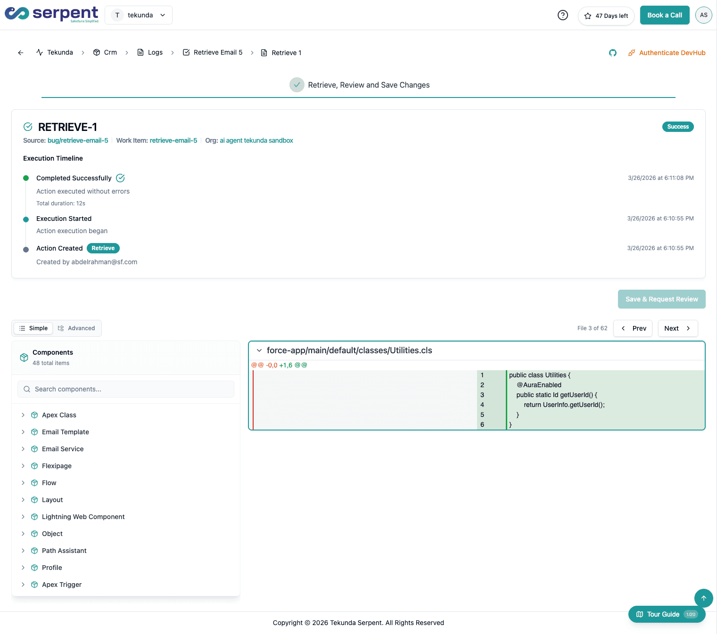Open the AS user avatar menu
The width and height of the screenshot is (717, 634).
point(703,15)
